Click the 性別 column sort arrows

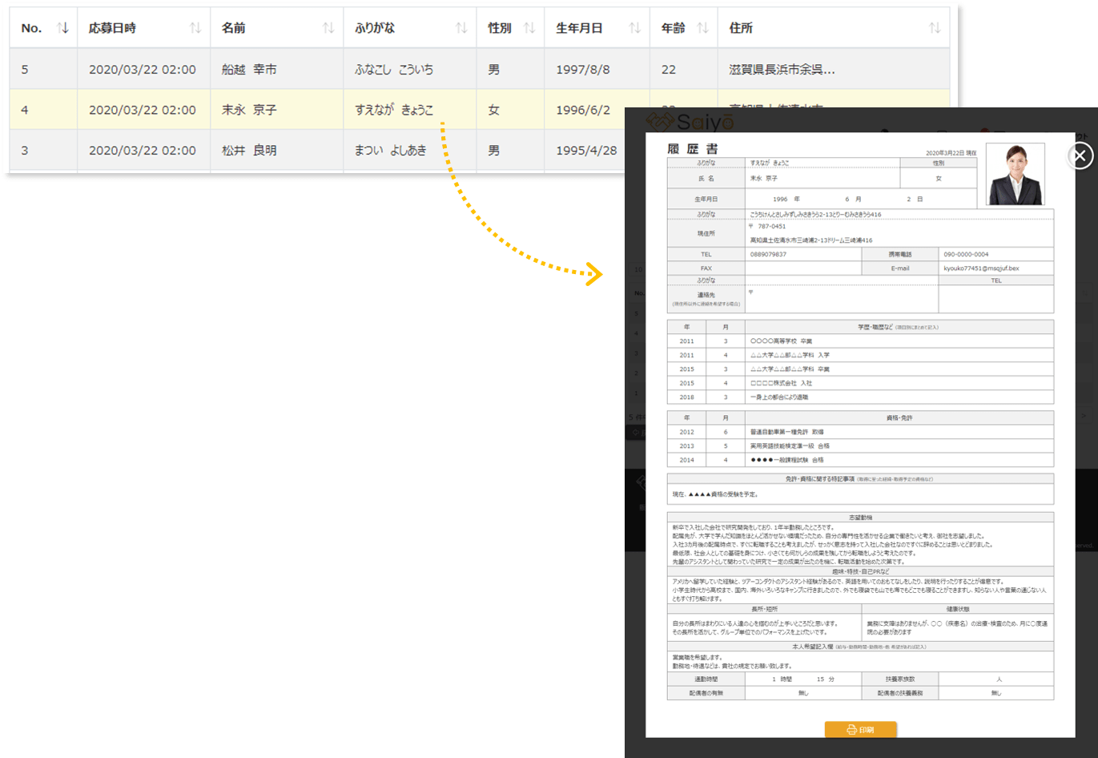(x=529, y=28)
